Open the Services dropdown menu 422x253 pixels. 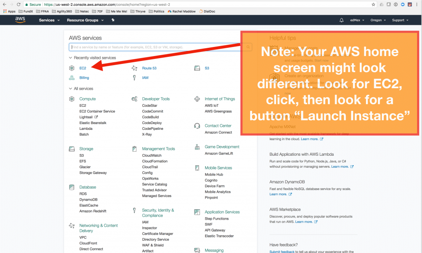49,20
